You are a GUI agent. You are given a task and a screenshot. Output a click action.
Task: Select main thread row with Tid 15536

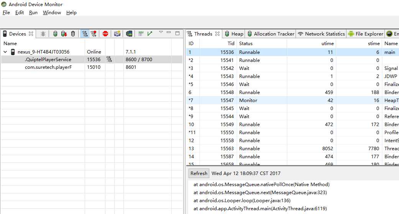tap(292, 52)
